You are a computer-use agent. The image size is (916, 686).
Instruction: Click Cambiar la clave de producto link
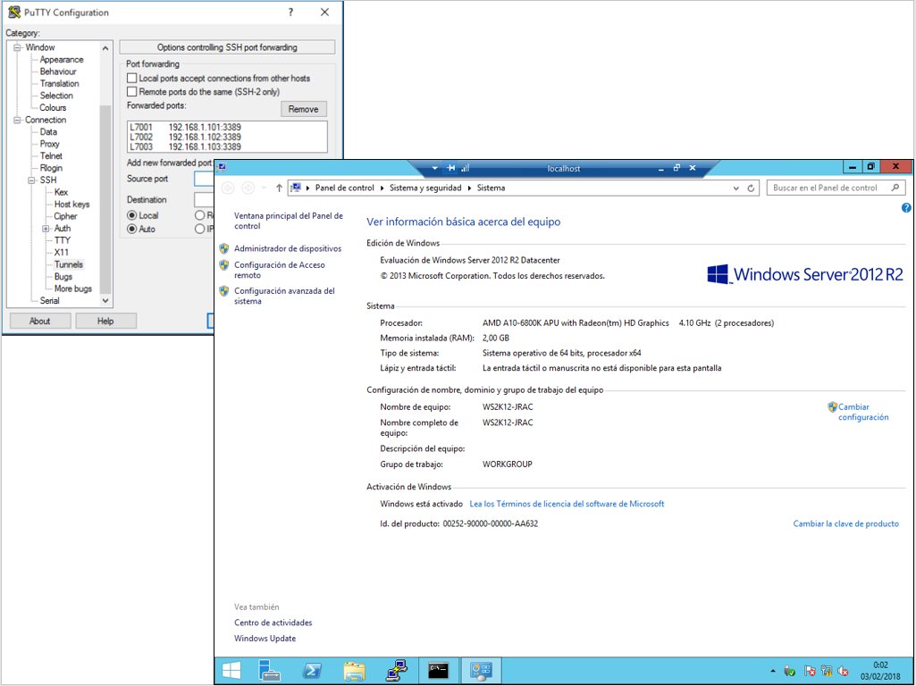pyautogui.click(x=846, y=523)
